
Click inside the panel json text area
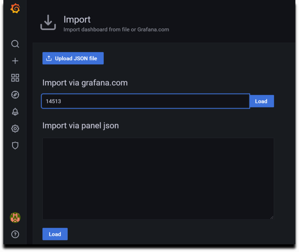point(158,179)
